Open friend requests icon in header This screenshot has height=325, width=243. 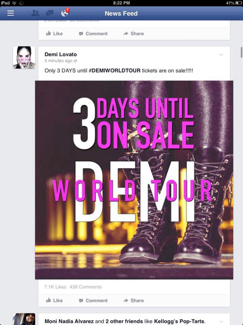point(35,13)
